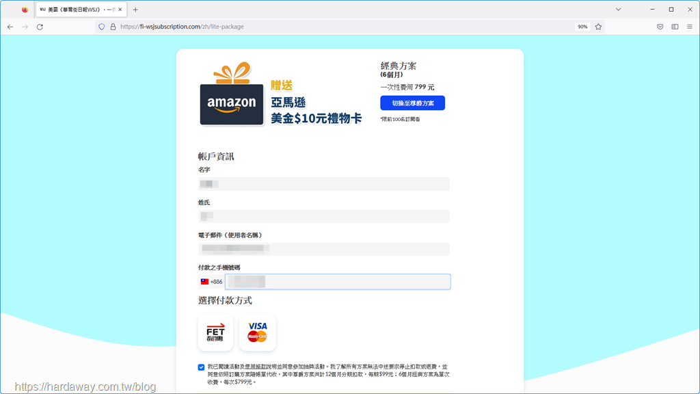Bookmark this page with the star icon
This screenshot has width=700, height=394.
coord(598,27)
